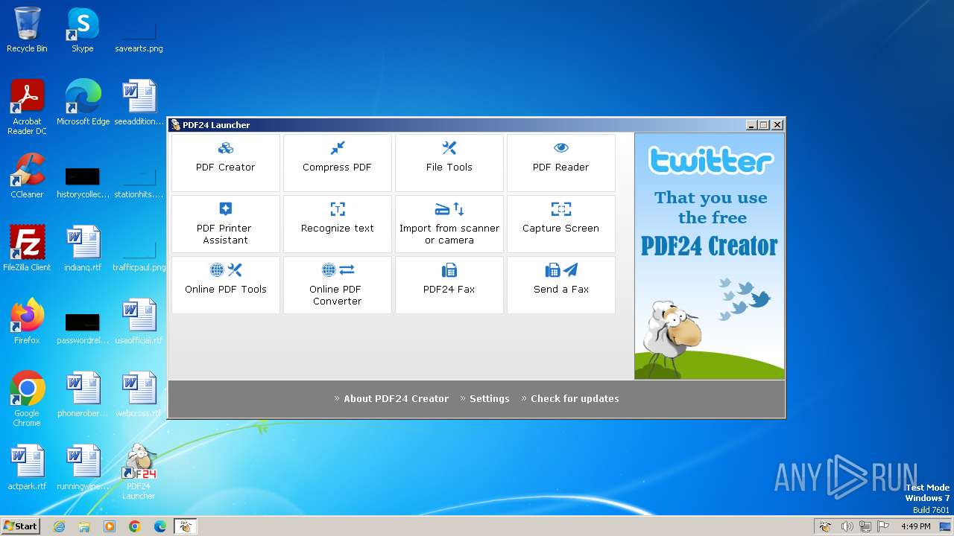Open Windows Explorer folder in taskbar
This screenshot has width=954, height=536.
click(84, 526)
